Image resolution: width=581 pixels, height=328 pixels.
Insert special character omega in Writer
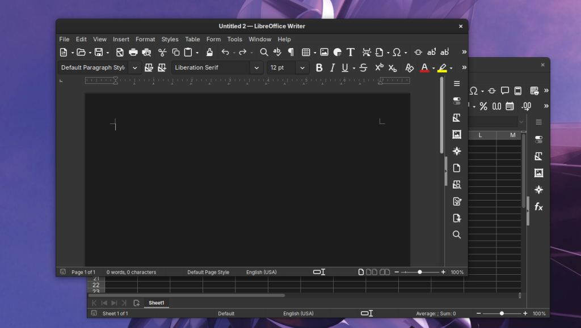(x=397, y=52)
